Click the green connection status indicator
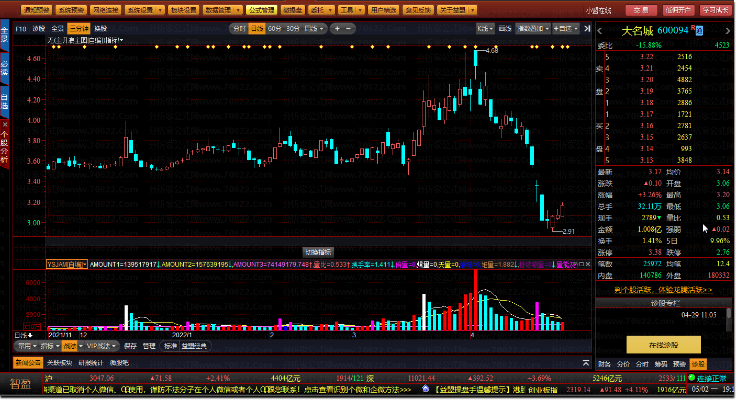This screenshot has height=400, width=737. (692, 378)
